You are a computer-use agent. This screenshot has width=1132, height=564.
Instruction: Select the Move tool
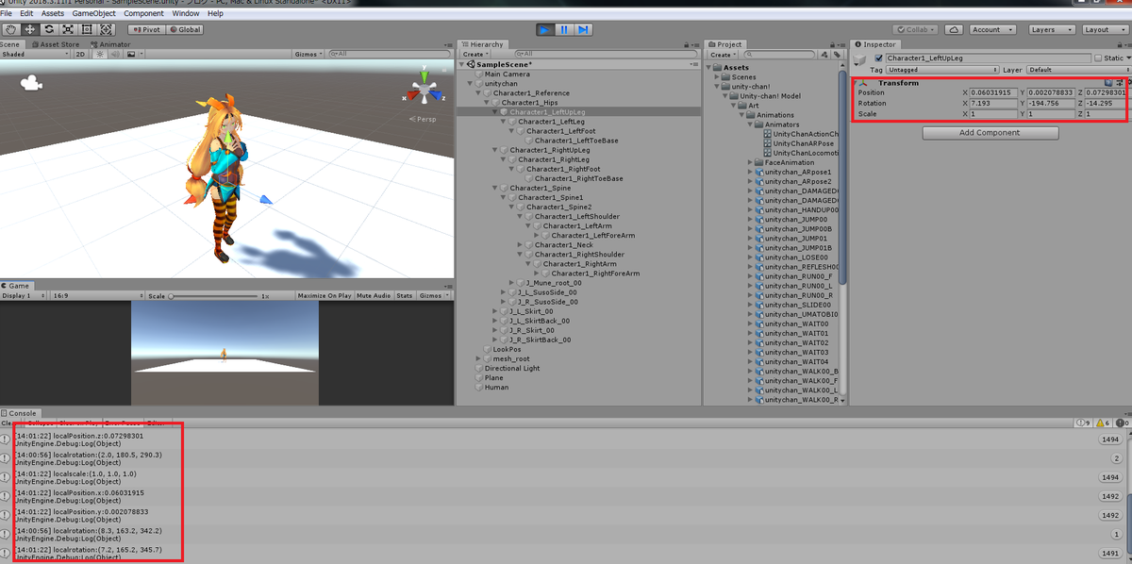coord(29,29)
